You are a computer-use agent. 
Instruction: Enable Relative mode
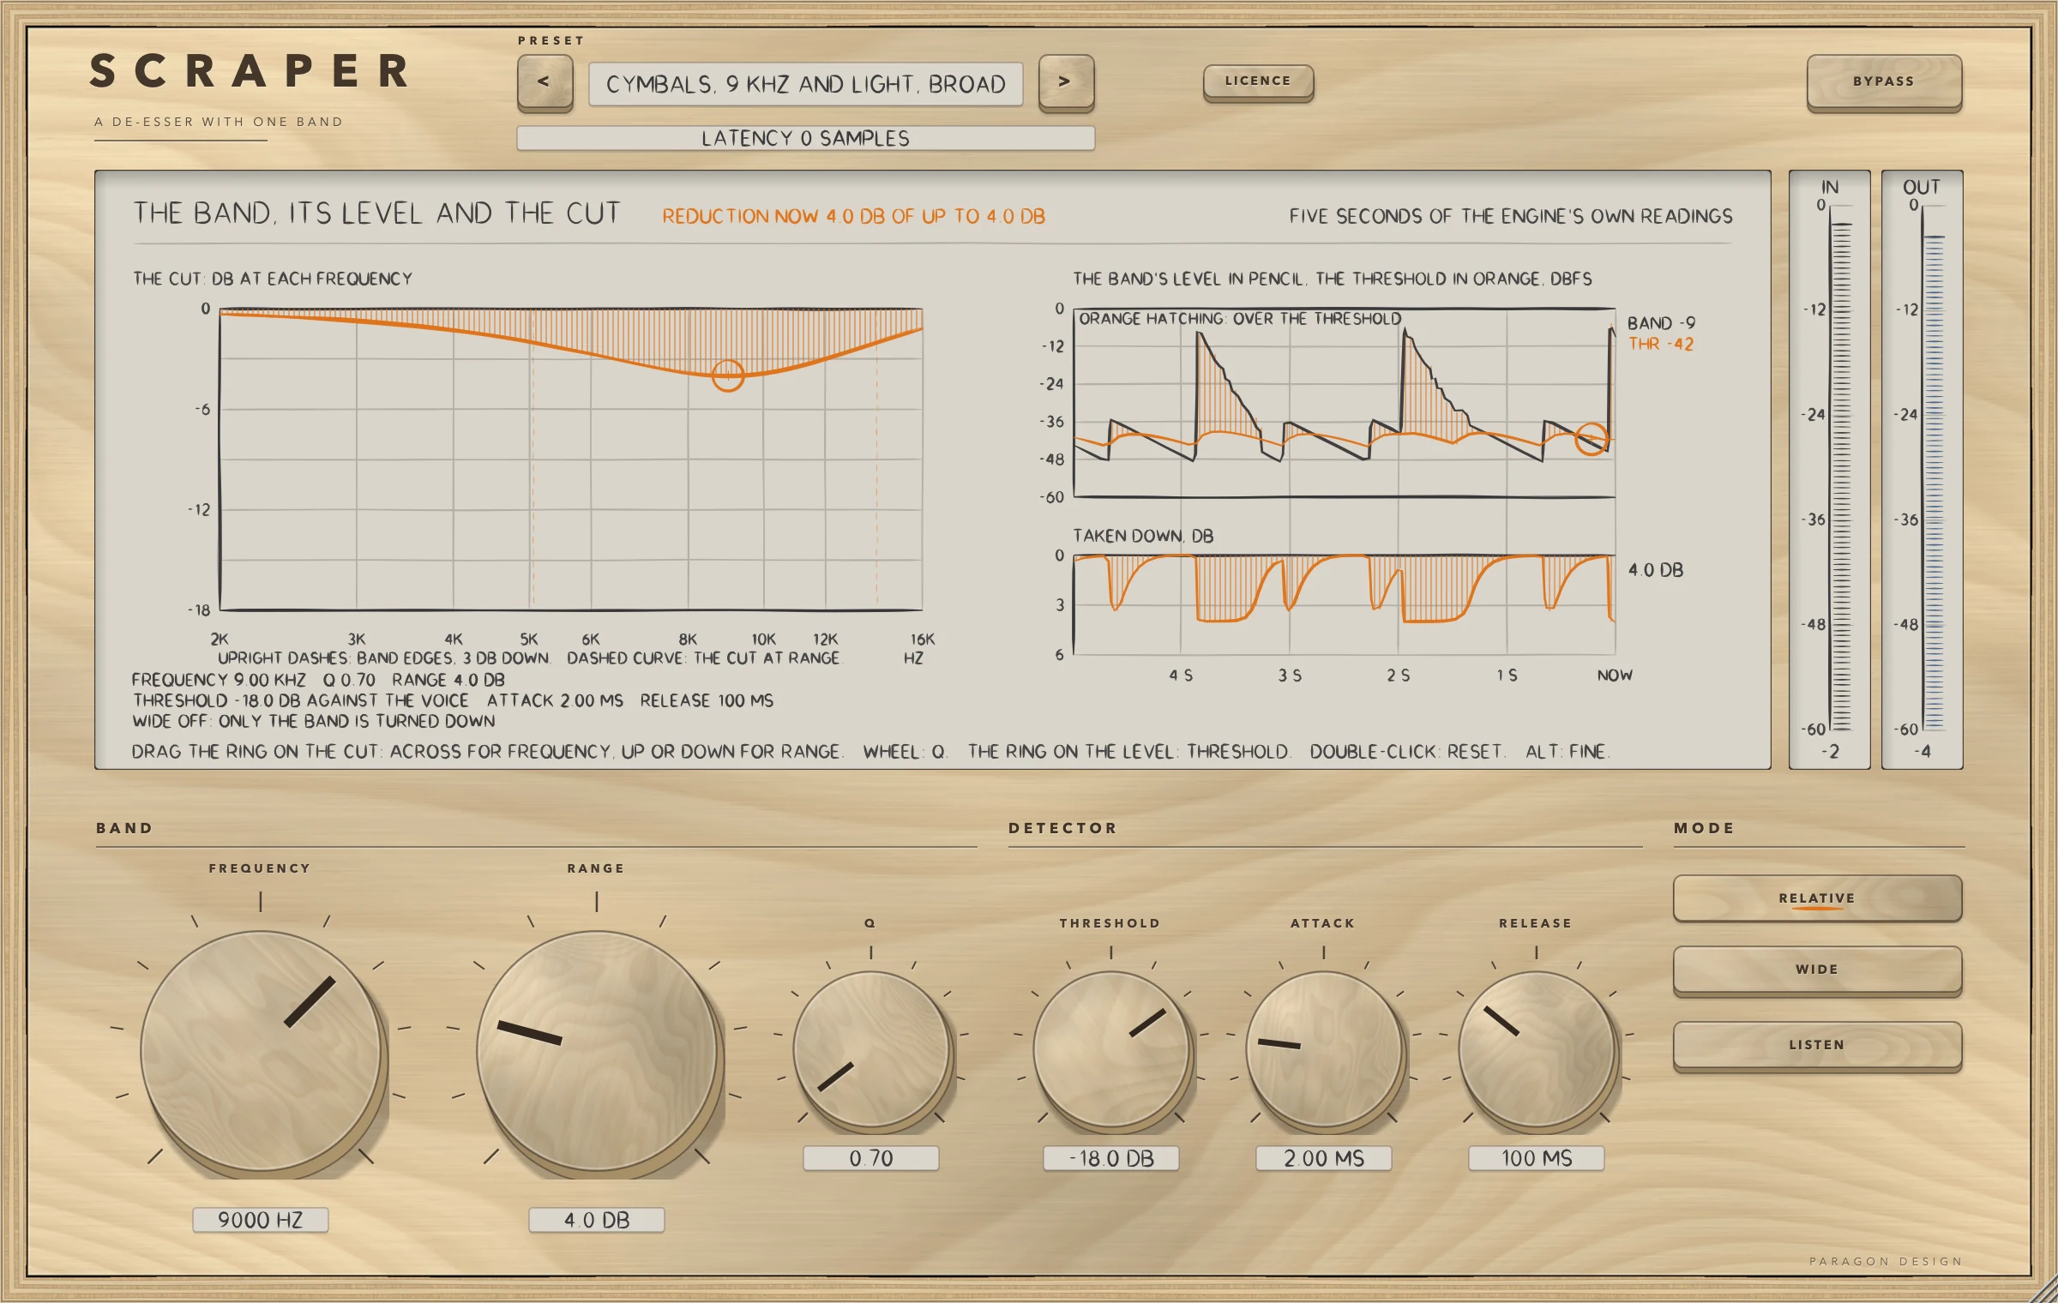point(1817,898)
